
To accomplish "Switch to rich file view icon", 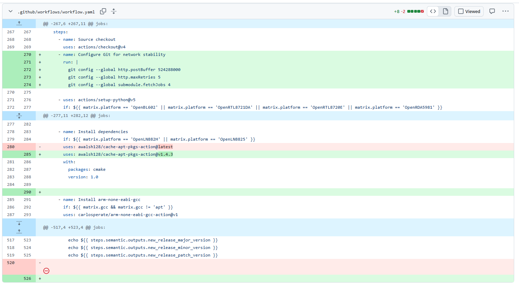I will point(445,11).
